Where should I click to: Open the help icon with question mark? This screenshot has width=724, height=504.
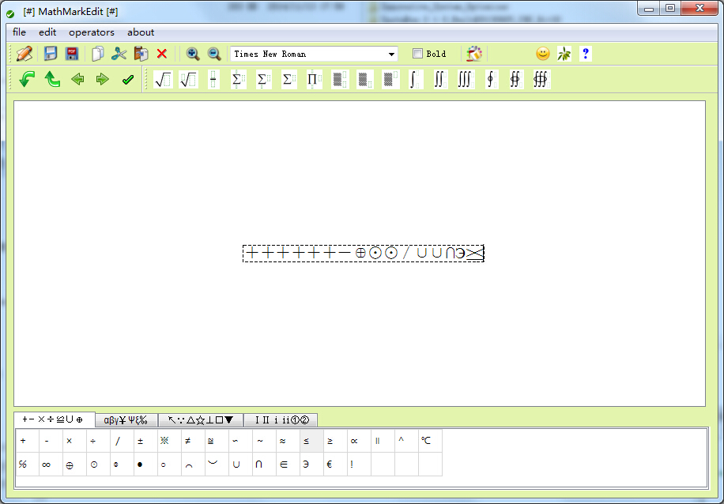pos(585,53)
